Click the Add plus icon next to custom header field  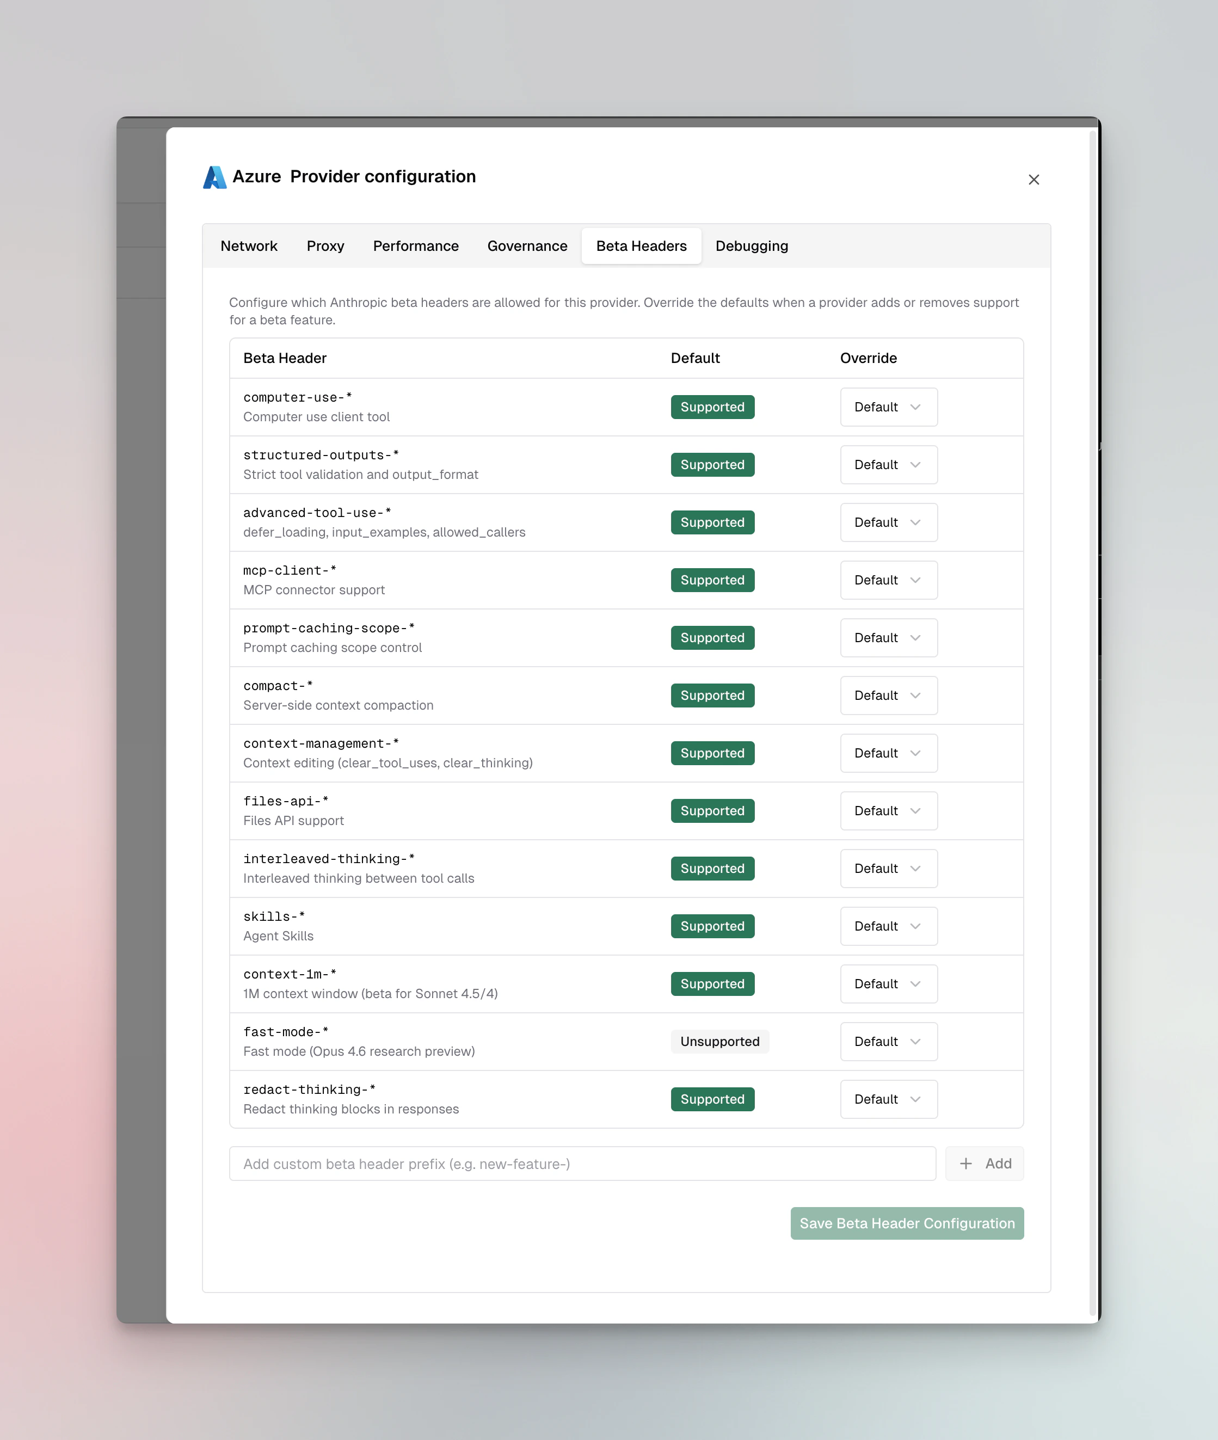click(x=966, y=1164)
